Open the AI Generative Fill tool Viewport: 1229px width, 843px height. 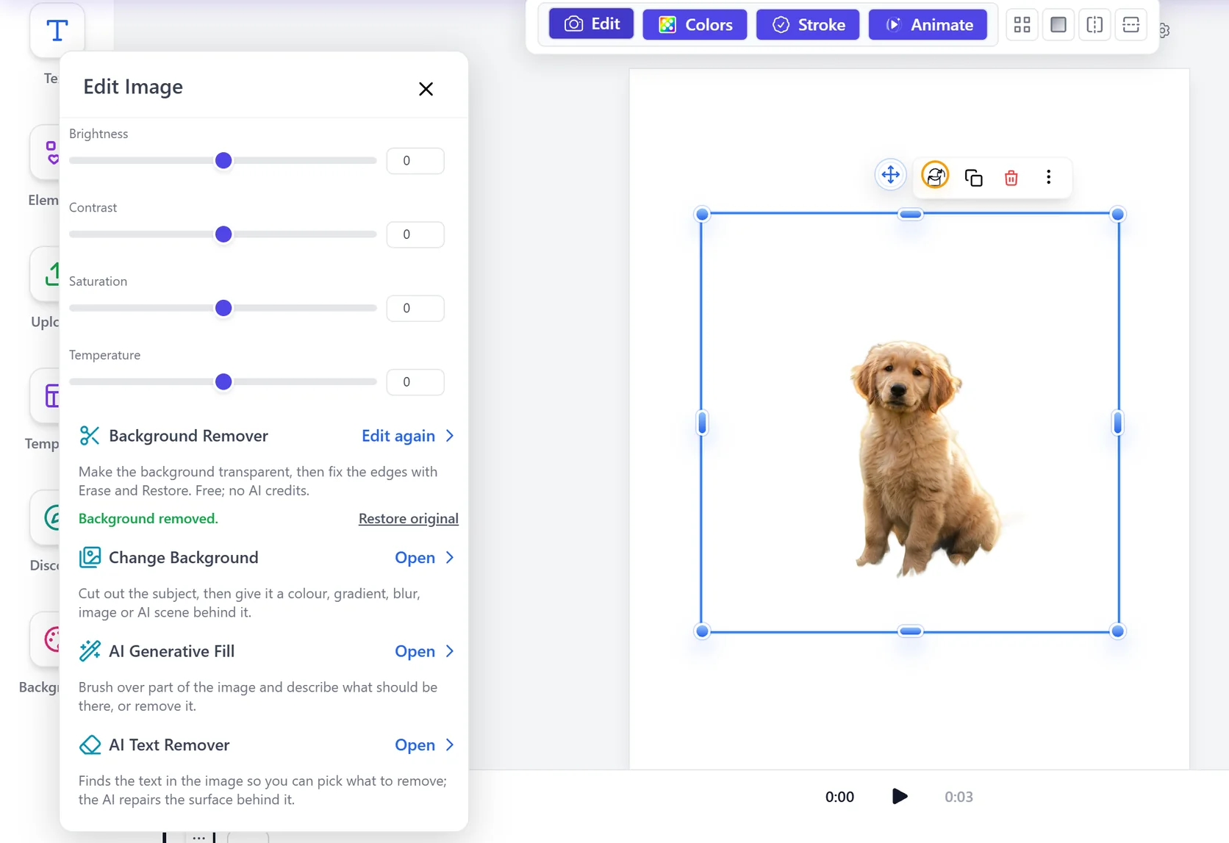click(x=425, y=651)
